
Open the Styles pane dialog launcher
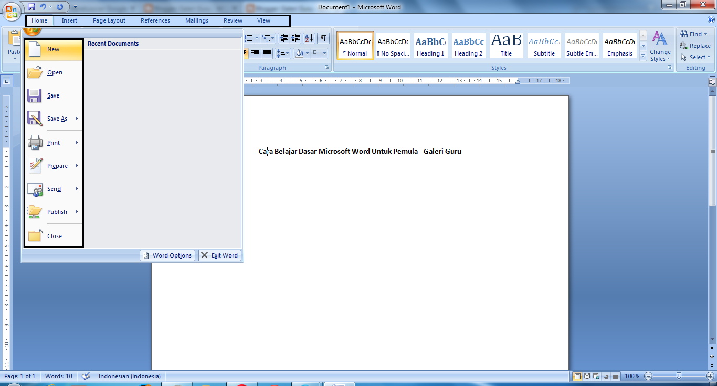pyautogui.click(x=669, y=68)
